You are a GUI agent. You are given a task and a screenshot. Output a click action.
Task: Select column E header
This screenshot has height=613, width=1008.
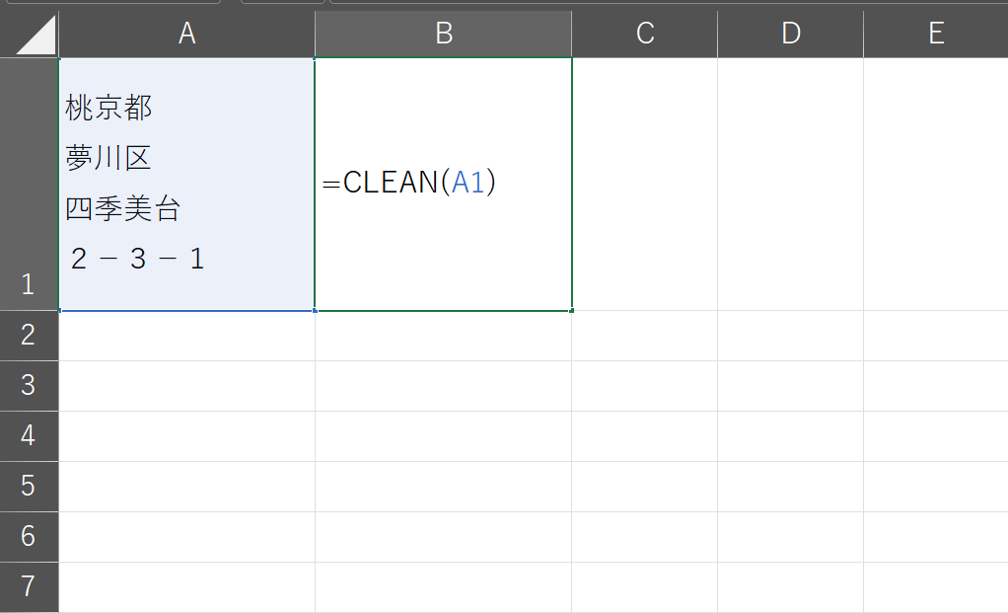935,34
